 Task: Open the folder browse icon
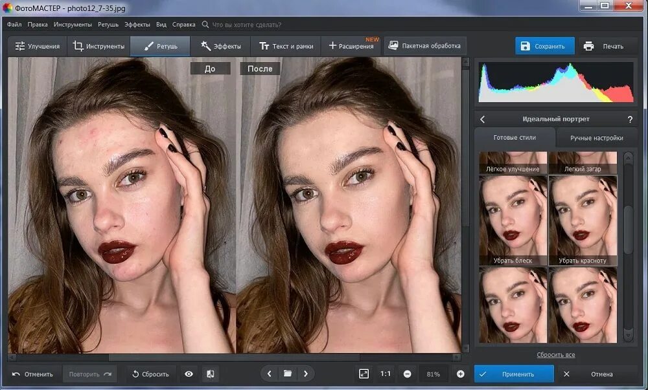coord(288,374)
